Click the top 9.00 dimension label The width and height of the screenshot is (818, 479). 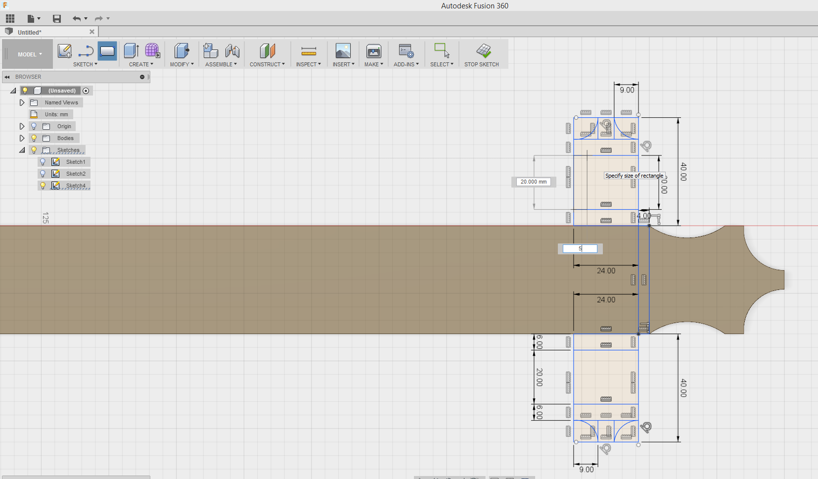pos(627,90)
